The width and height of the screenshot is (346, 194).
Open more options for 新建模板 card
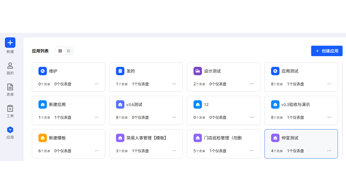pyautogui.click(x=96, y=150)
